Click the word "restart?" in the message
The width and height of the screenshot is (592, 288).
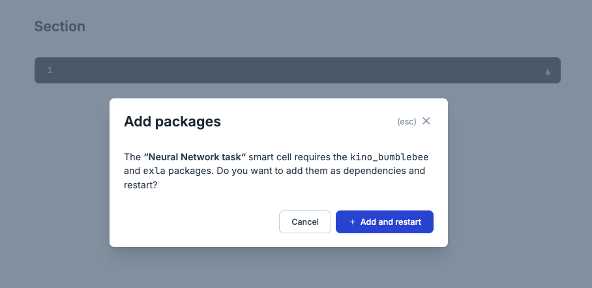pyautogui.click(x=142, y=186)
